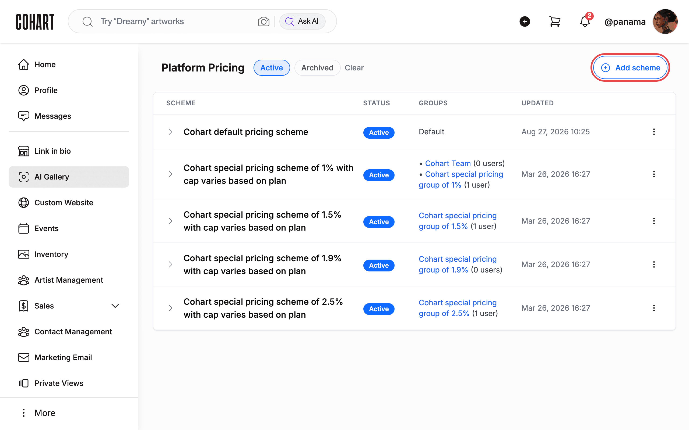Screen dimensions: 689x430
Task: Click 'Cohart default pricing scheme' name
Action: [x=246, y=132]
